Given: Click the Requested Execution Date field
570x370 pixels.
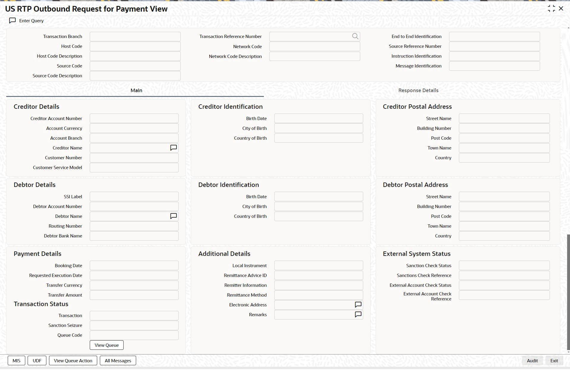Looking at the screenshot, I should click(x=134, y=275).
